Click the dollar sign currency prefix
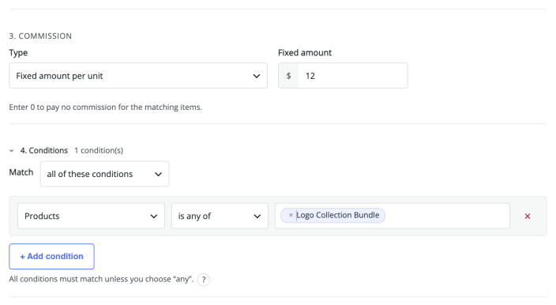This screenshot has width=556, height=305. 288,76
